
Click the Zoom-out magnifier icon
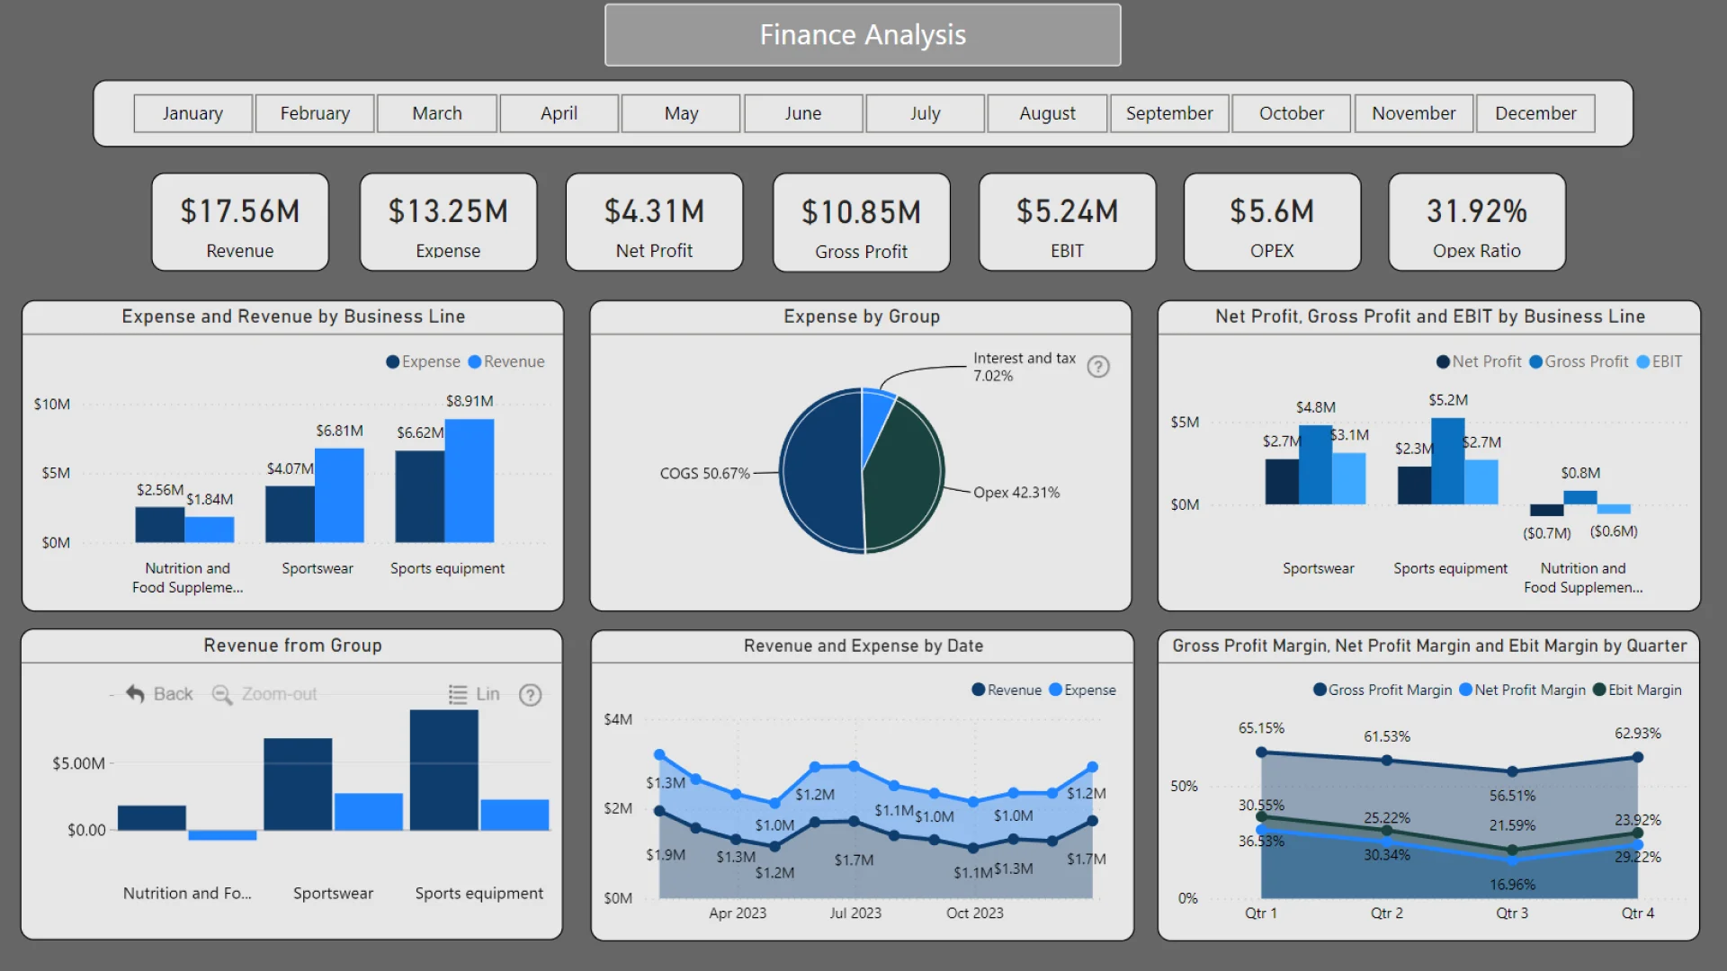(x=221, y=694)
